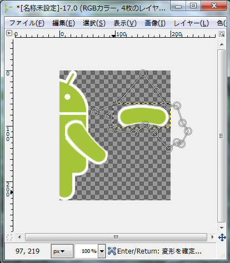Click the square cage handle below the arm
230x263 pixels.
click(x=154, y=133)
